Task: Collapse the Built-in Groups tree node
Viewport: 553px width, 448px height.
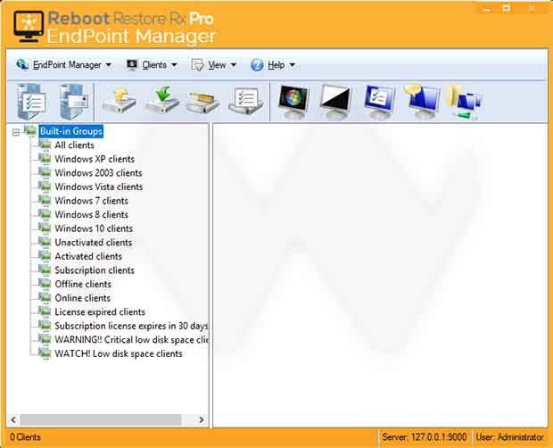Action: (15, 132)
